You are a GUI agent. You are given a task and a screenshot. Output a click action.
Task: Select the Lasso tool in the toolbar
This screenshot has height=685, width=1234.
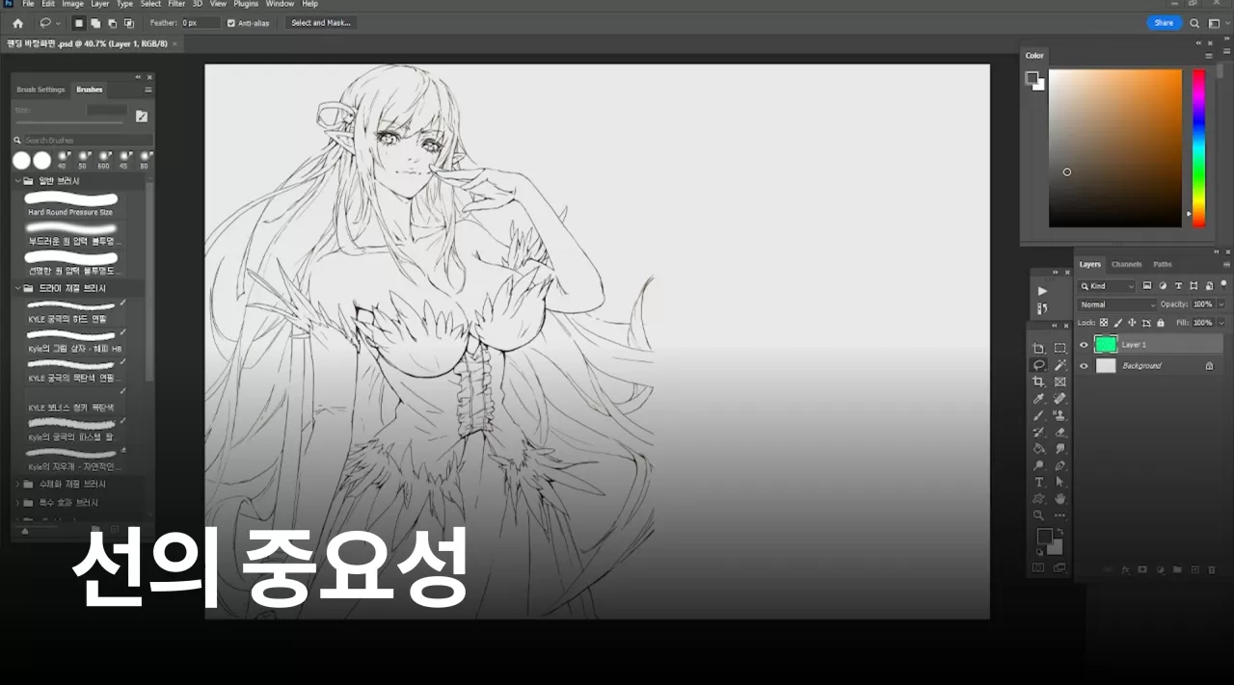point(1037,365)
